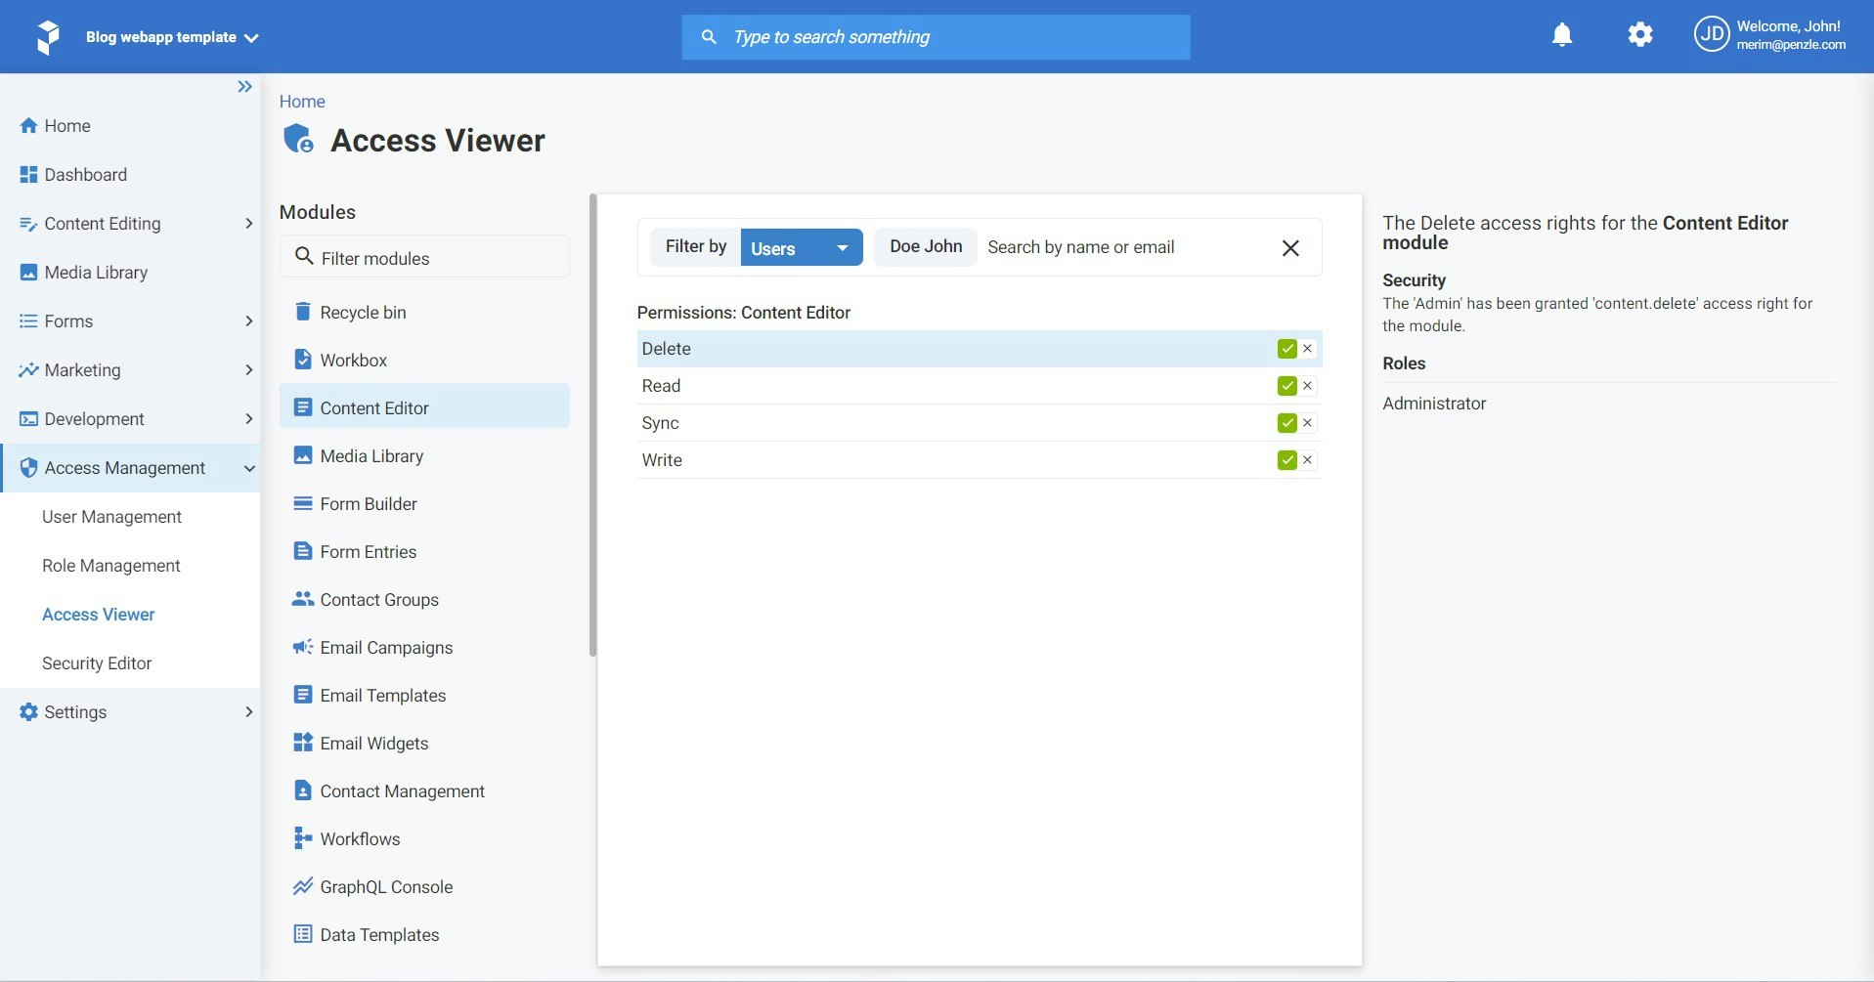Open the Filter by Users dropdown
1874x982 pixels.
point(802,247)
